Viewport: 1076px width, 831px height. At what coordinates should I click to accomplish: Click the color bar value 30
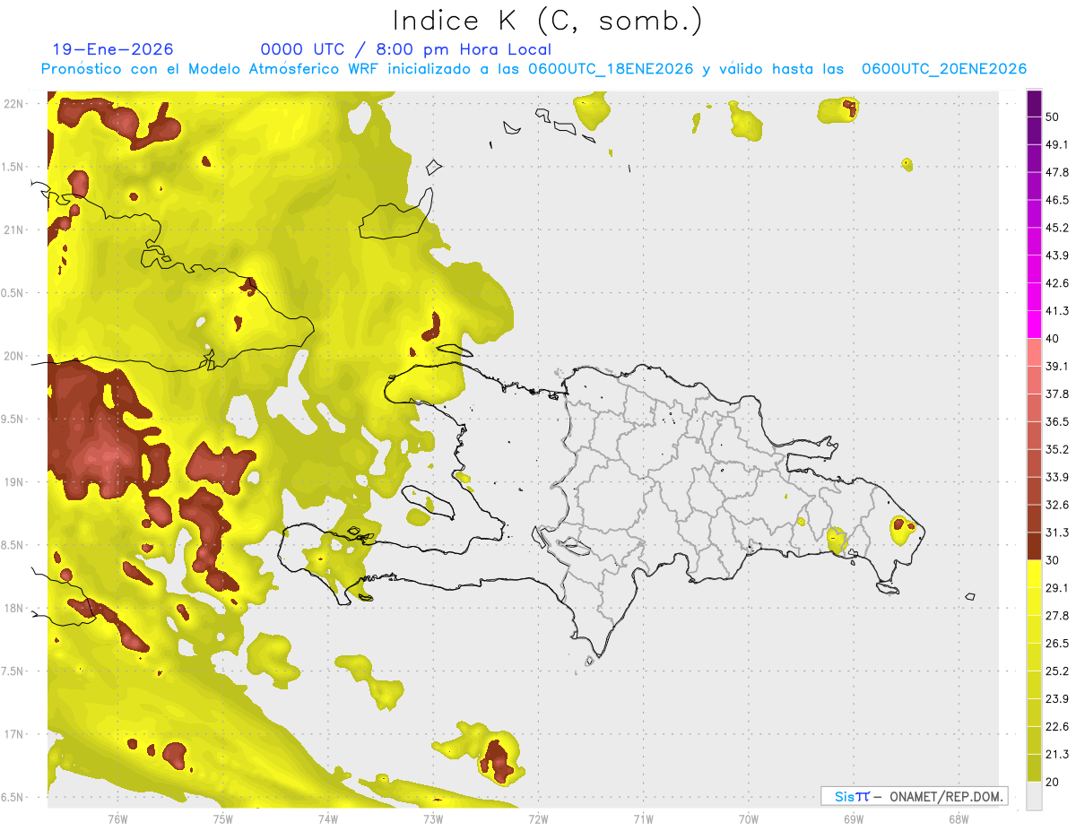pos(1054,560)
